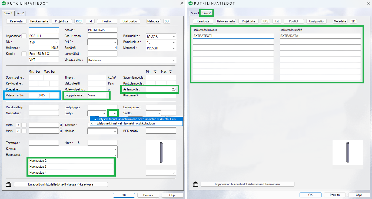Choose the isometrikuvaan sekä isometrin otsikkotauluun option
This screenshot has width=372, height=199.
[136, 119]
